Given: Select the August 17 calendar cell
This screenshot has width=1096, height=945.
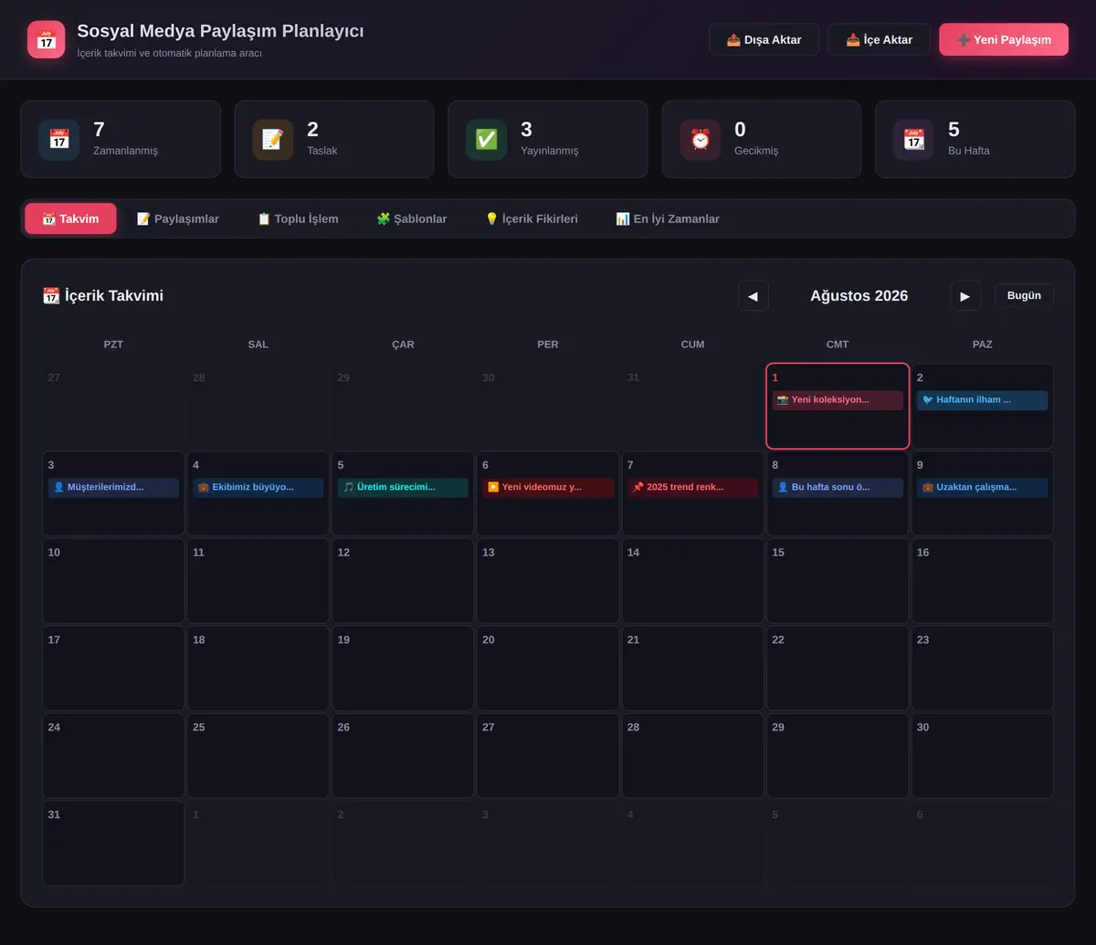Looking at the screenshot, I should pyautogui.click(x=113, y=668).
